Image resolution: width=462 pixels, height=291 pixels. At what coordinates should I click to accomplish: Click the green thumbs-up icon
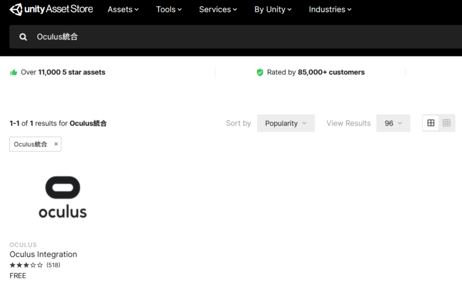(x=13, y=72)
